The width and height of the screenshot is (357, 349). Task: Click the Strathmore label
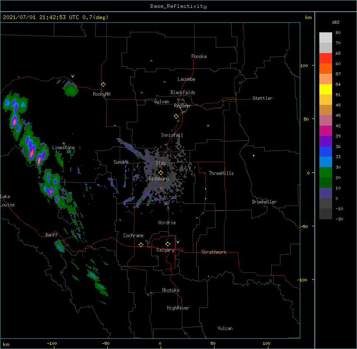click(x=214, y=252)
